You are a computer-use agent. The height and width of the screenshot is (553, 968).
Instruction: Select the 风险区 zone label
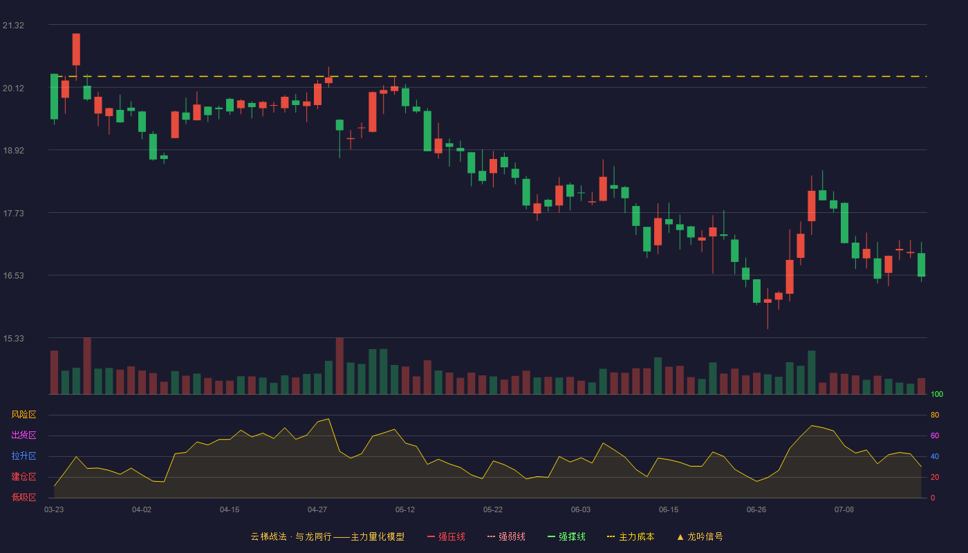pyautogui.click(x=24, y=415)
